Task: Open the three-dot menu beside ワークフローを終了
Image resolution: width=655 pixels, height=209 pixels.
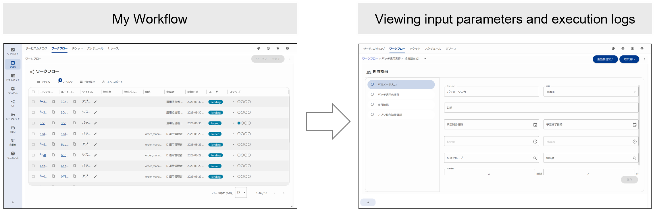Action: pyautogui.click(x=290, y=59)
